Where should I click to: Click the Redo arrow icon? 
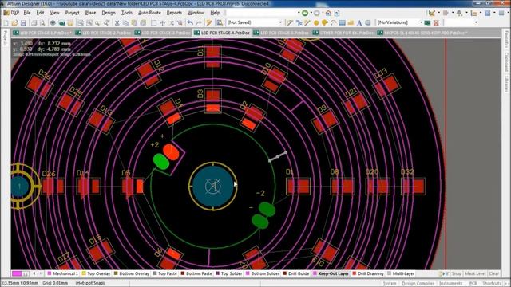click(199, 23)
